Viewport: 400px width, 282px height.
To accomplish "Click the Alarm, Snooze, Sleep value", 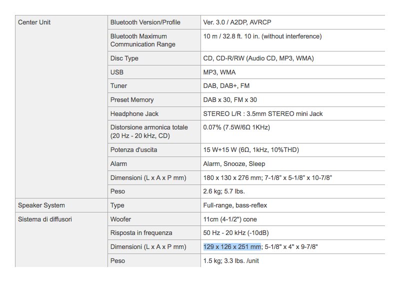I will pyautogui.click(x=234, y=164).
